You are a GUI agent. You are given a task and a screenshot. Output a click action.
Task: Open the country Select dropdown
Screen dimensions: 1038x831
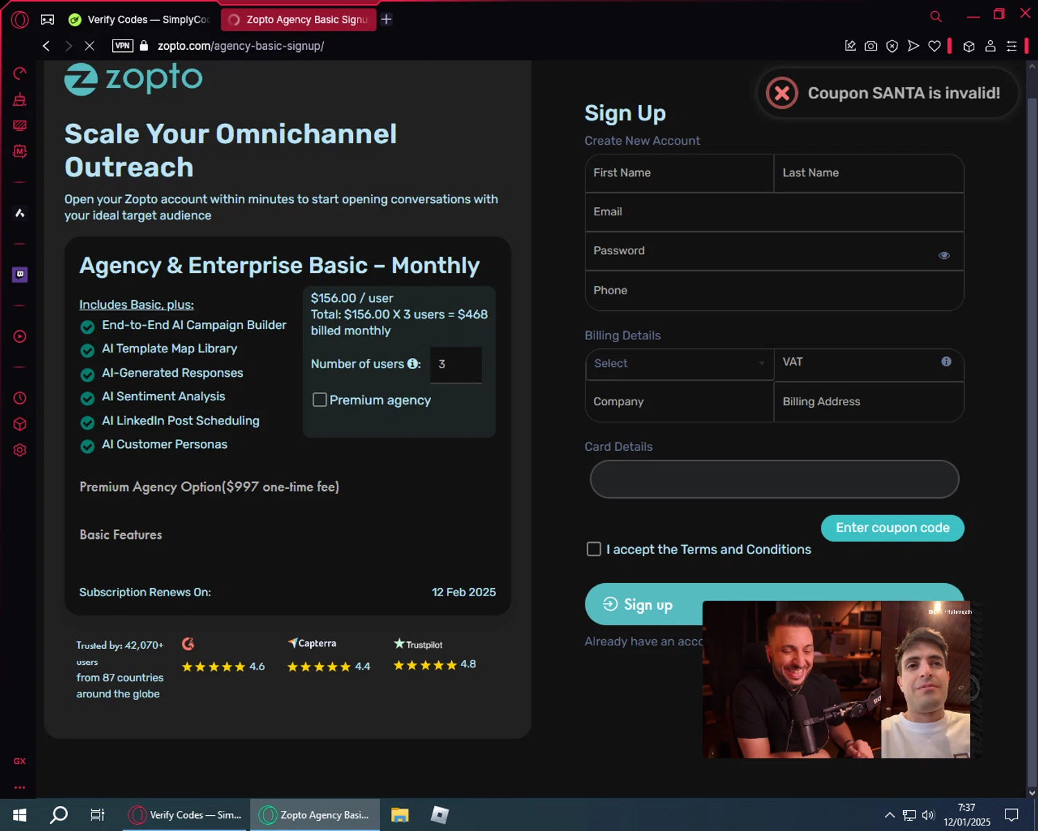[680, 364]
